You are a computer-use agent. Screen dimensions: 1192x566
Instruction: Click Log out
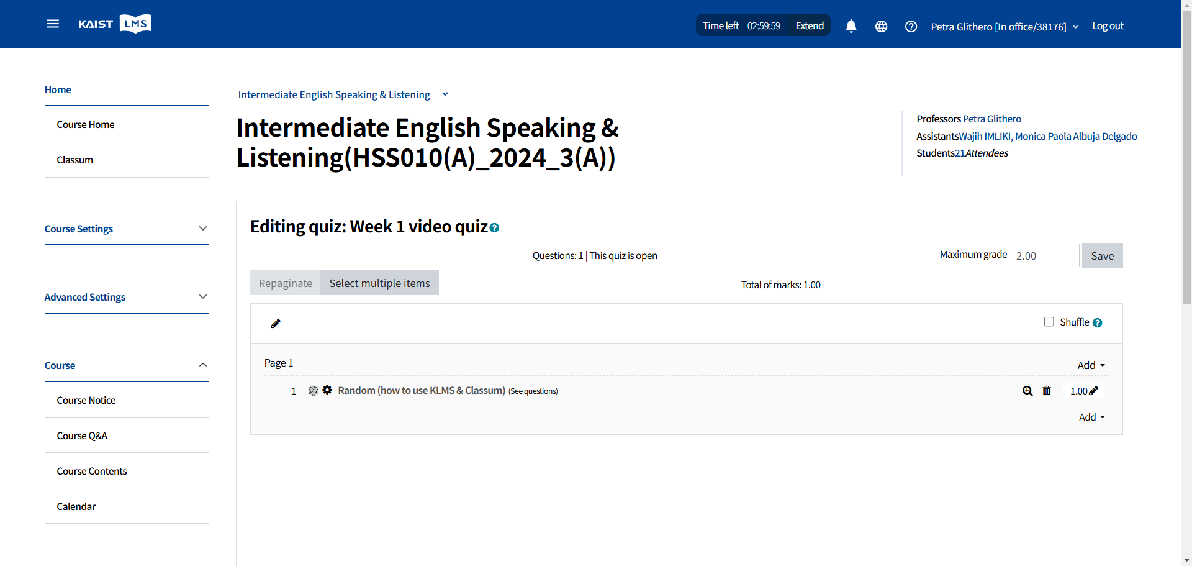[1108, 26]
